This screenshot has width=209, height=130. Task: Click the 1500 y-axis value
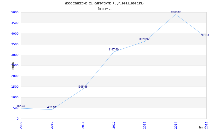(x=15, y=87)
